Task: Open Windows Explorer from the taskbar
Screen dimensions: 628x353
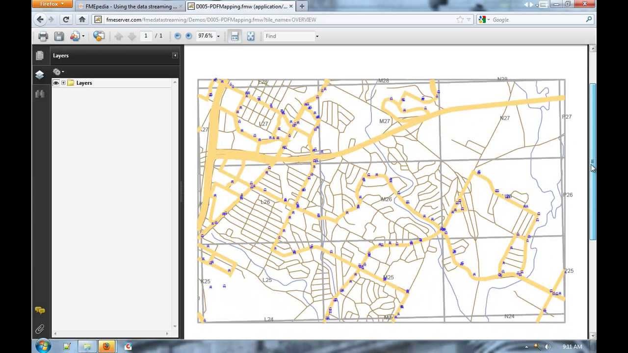Action: pyautogui.click(x=86, y=347)
